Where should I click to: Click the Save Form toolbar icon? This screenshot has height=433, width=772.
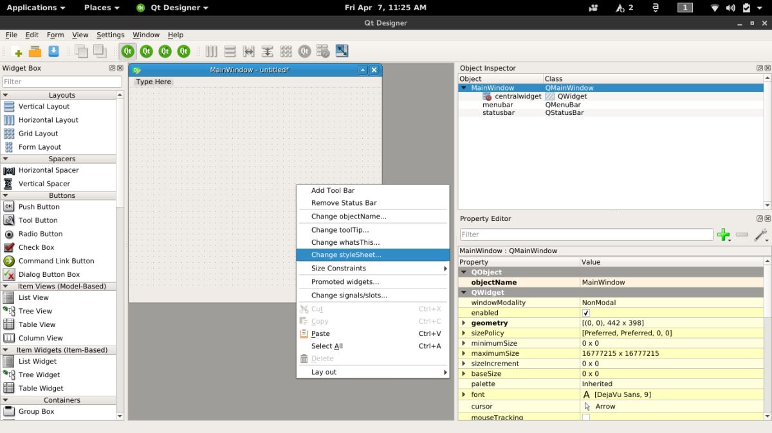[x=54, y=52]
